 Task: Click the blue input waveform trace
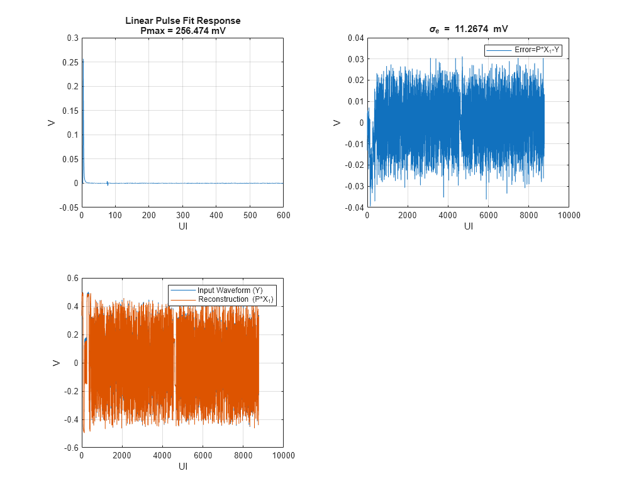click(x=86, y=340)
